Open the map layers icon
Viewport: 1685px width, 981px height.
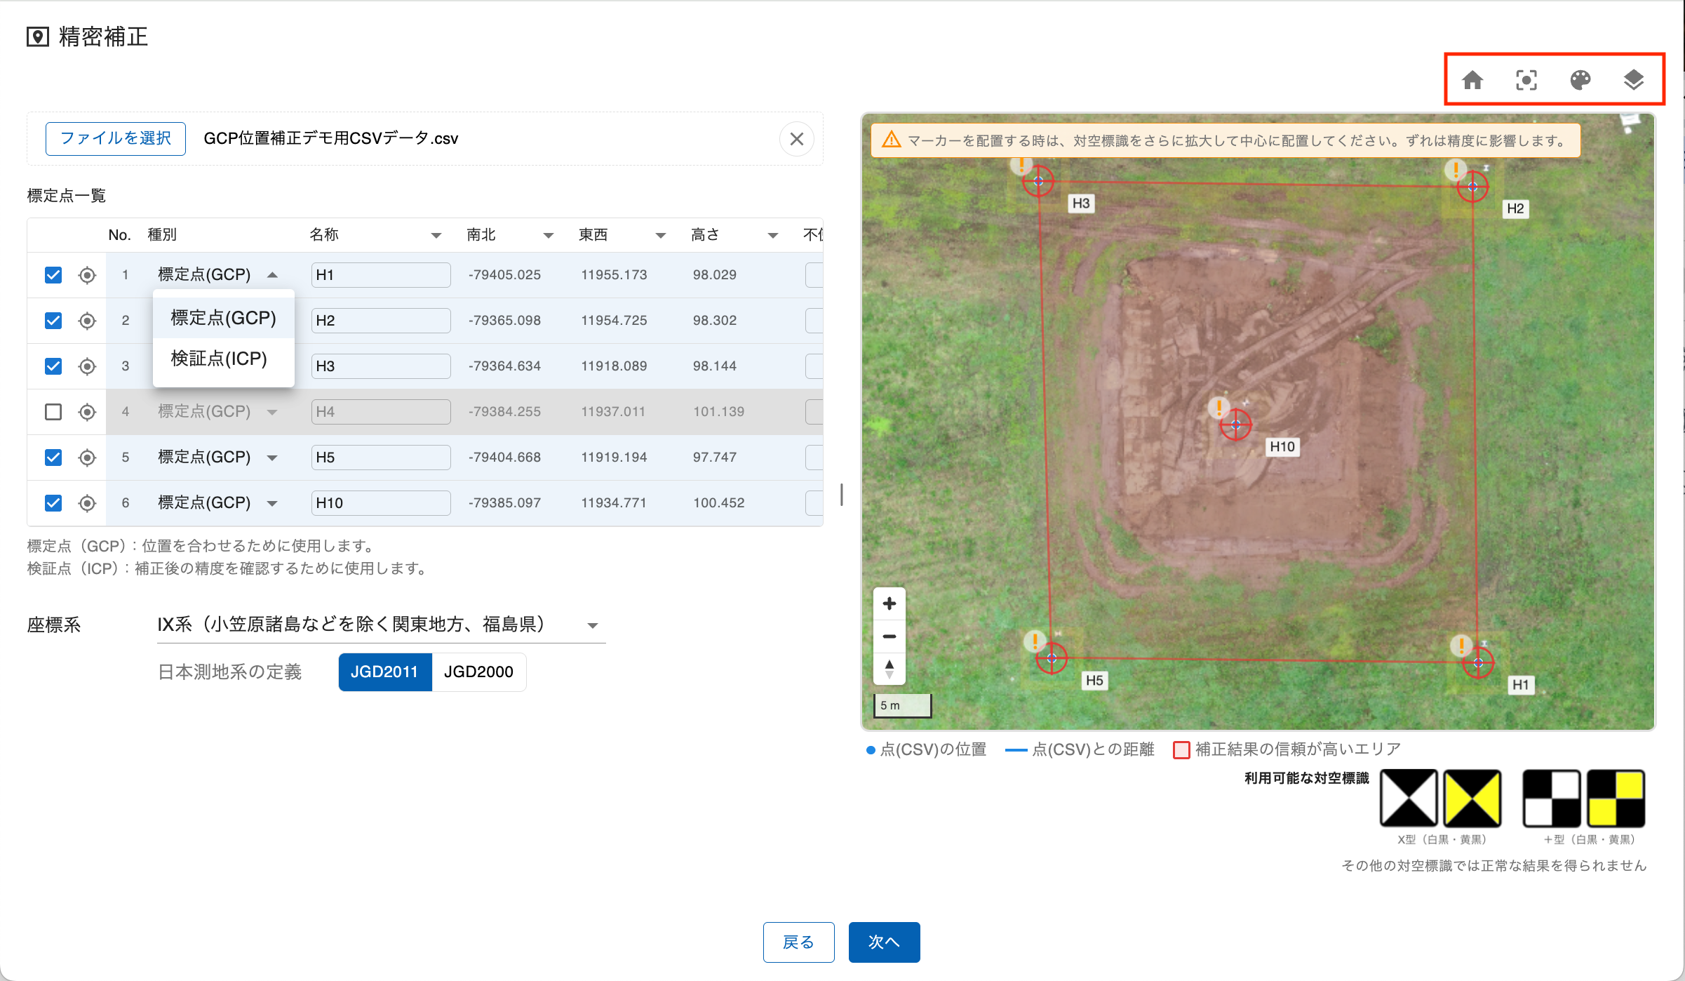pos(1633,80)
